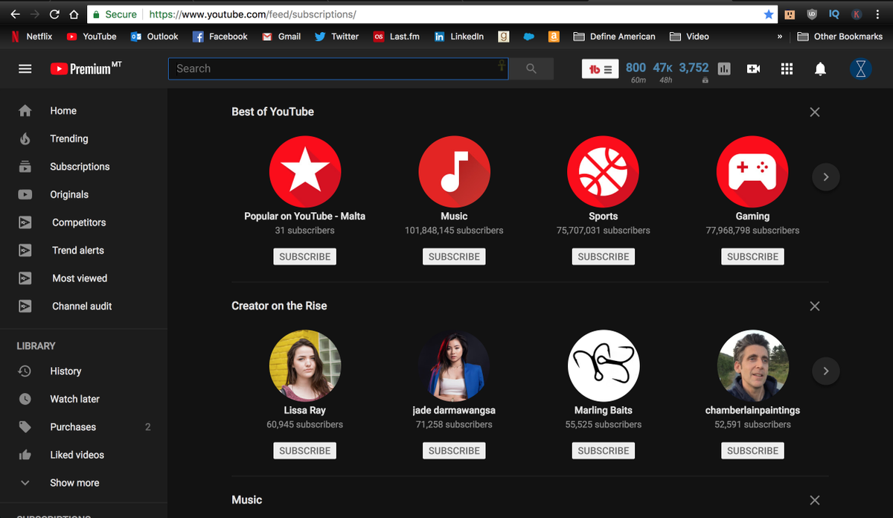Open the Marling Baits channel logo

pos(604,365)
